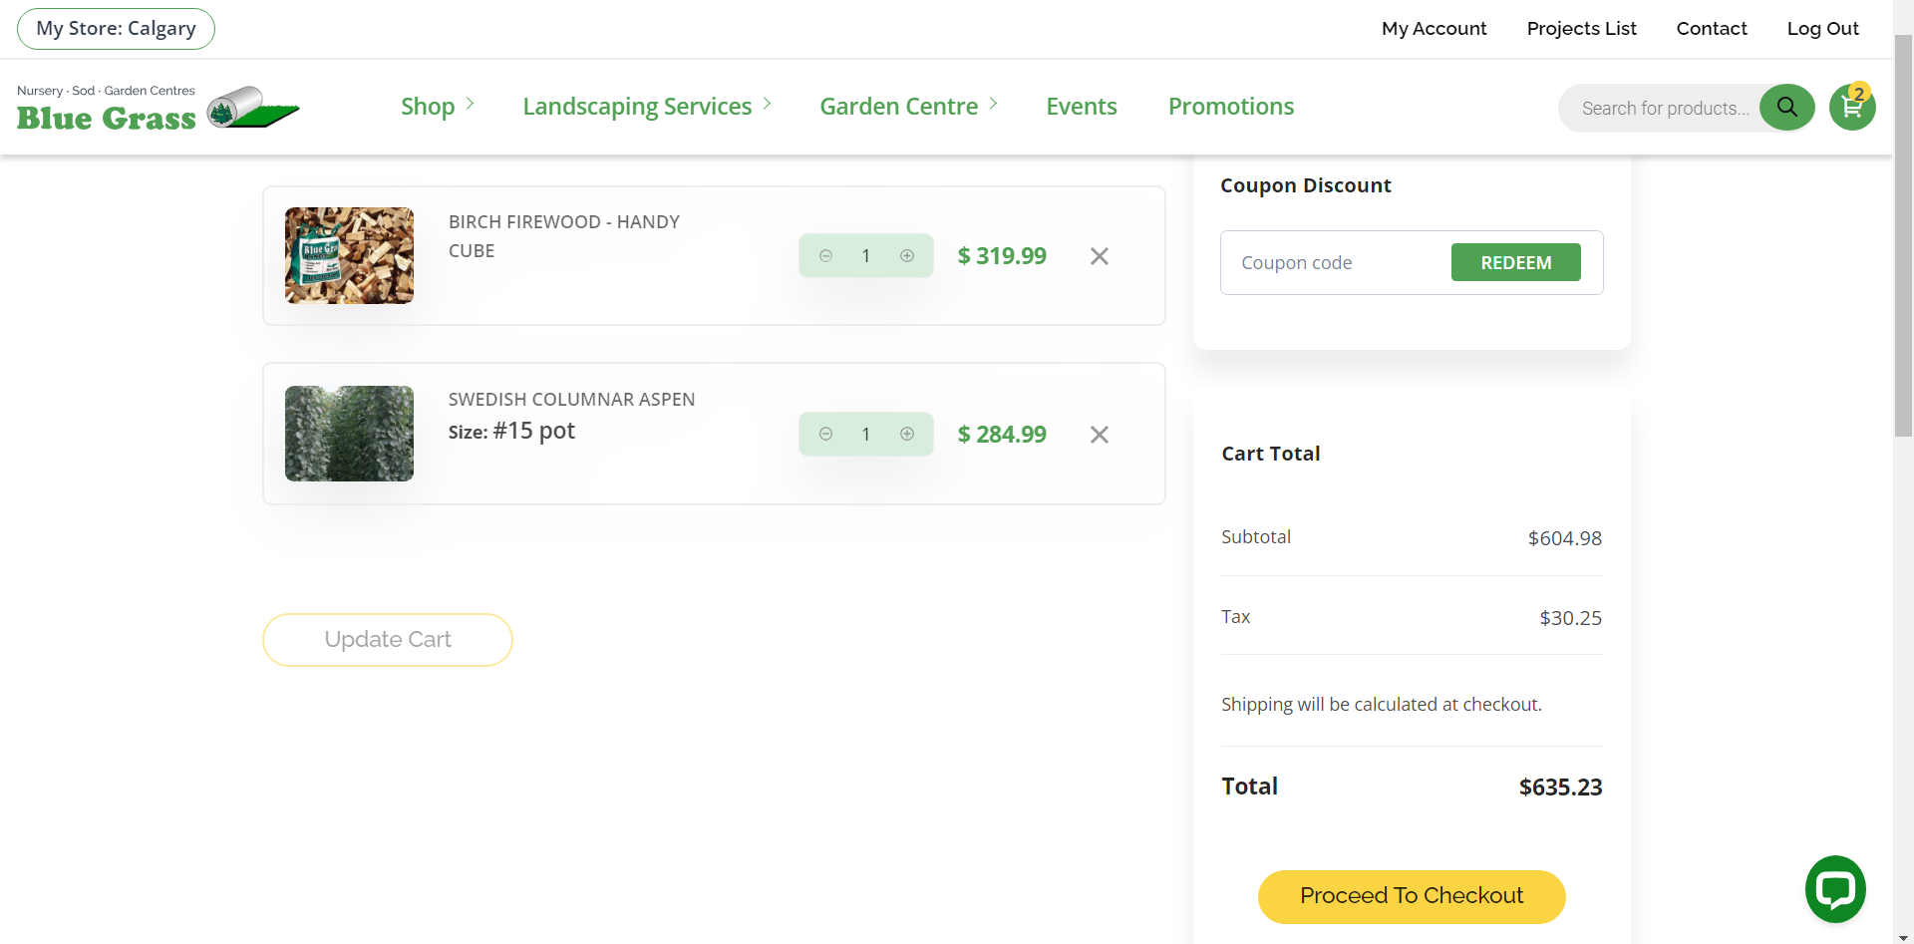Open the Birch Firewood product thumbnail
Screen dimensions: 1914x944
(x=349, y=255)
